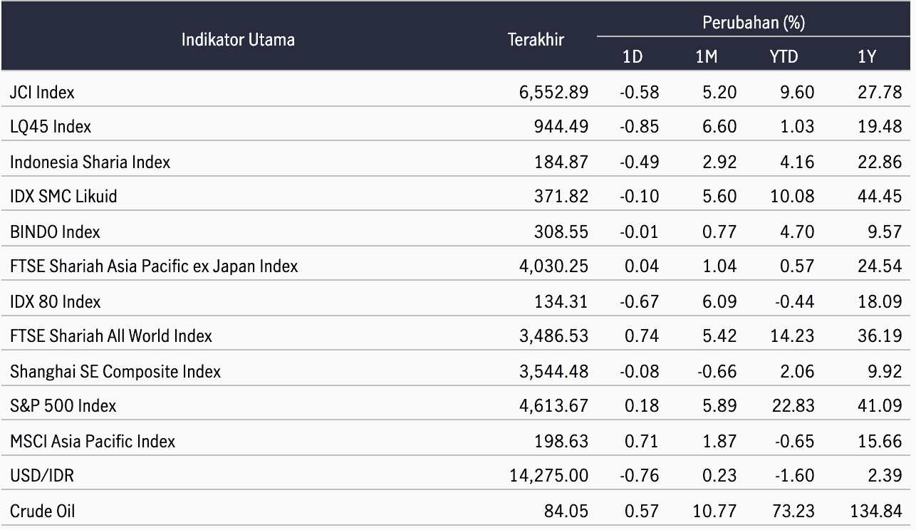The image size is (916, 530).
Task: Click LQ45 1M change 6.60
Action: (719, 127)
